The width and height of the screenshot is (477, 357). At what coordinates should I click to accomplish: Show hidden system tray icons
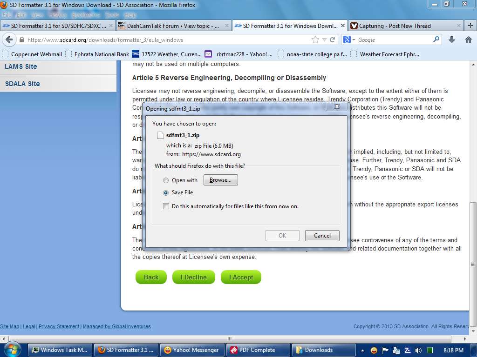click(362, 350)
